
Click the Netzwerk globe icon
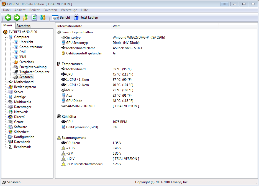(11, 112)
